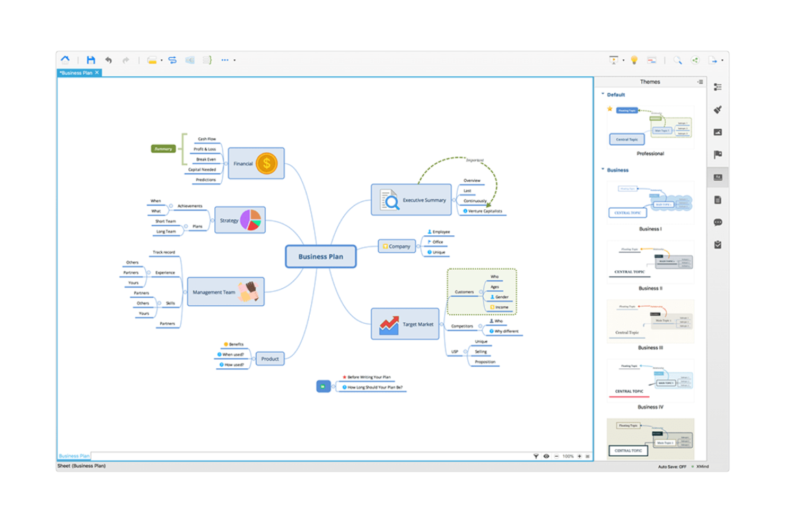The image size is (785, 523).
Task: Add a boundary around selected topics
Action: click(190, 60)
